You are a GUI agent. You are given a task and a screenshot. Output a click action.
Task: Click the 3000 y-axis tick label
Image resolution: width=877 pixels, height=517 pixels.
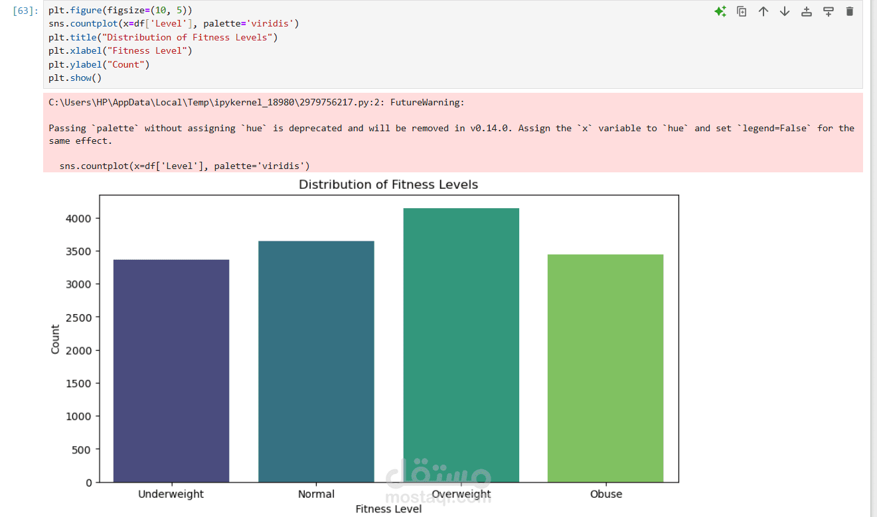pos(79,284)
